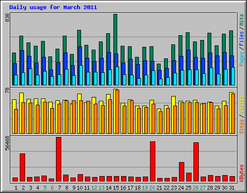This screenshot has width=247, height=193.
Task: Select day label 4 on the x-axis
Action: 38,188
